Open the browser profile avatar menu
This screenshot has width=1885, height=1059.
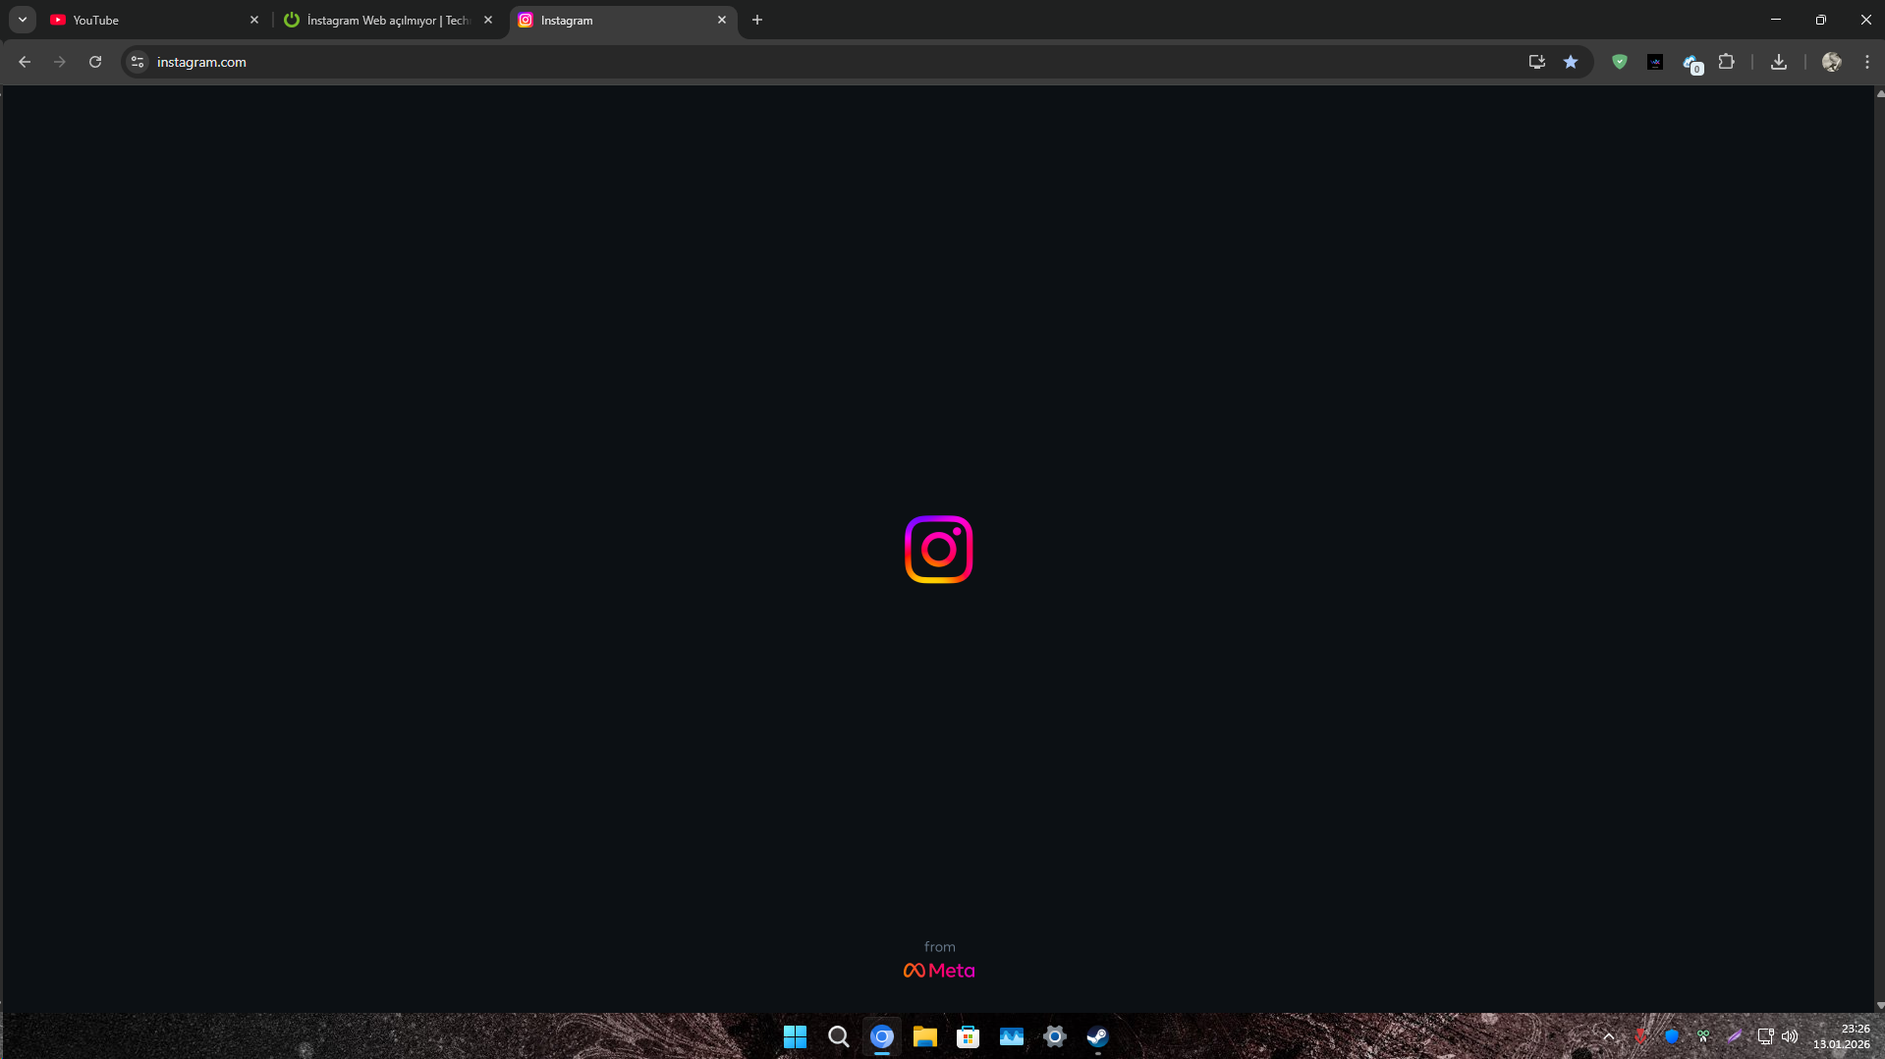click(x=1832, y=62)
